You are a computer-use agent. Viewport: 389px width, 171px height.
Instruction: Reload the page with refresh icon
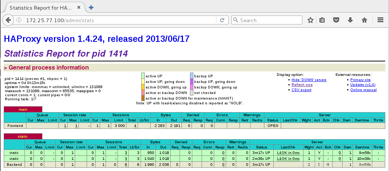222,20
